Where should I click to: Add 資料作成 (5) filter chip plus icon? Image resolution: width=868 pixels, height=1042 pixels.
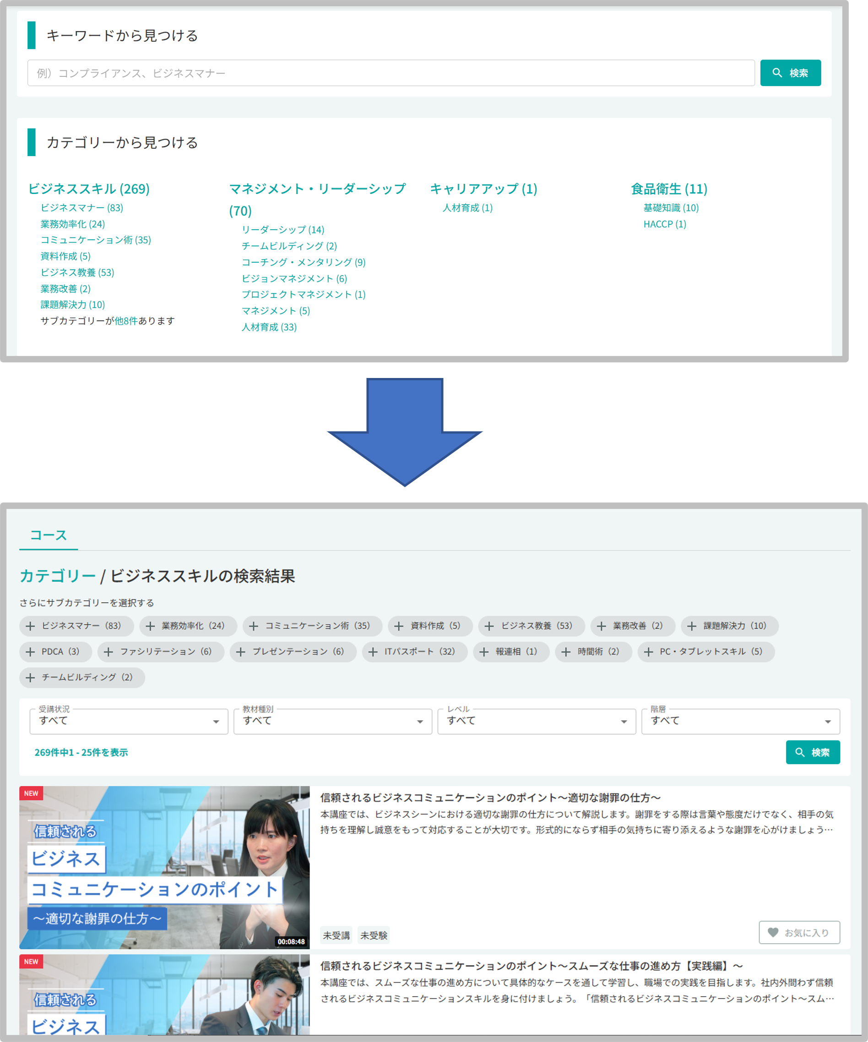coord(399,626)
